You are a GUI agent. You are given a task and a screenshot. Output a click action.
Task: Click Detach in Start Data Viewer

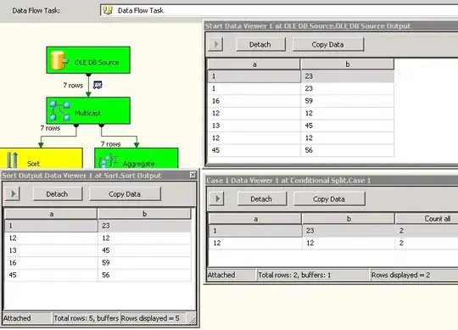pyautogui.click(x=260, y=44)
